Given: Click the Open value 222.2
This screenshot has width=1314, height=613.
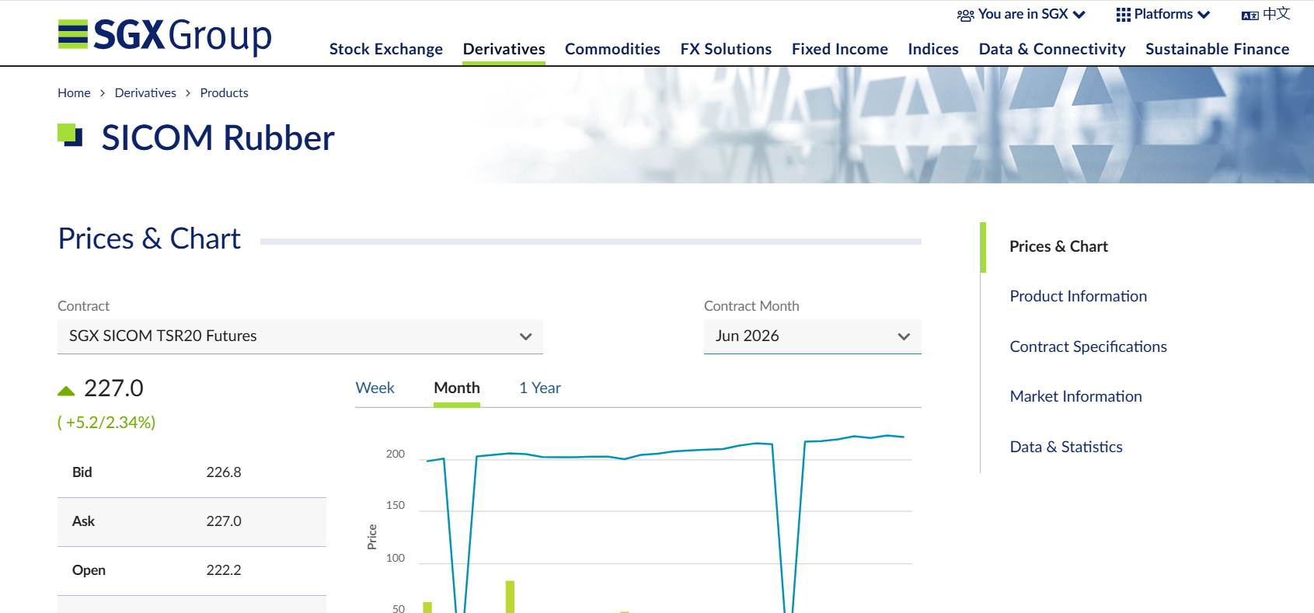Looking at the screenshot, I should (224, 570).
